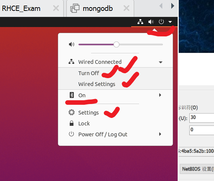
Task: Expand Power Off / Log Out arrow
Action: tap(160, 134)
